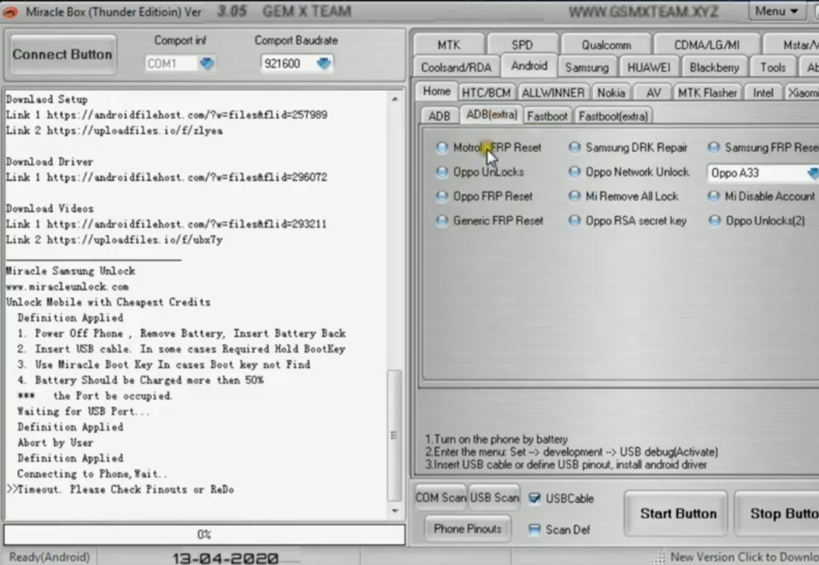Click the www.miracleunlock.com log line
819x565 pixels.
pyautogui.click(x=68, y=287)
